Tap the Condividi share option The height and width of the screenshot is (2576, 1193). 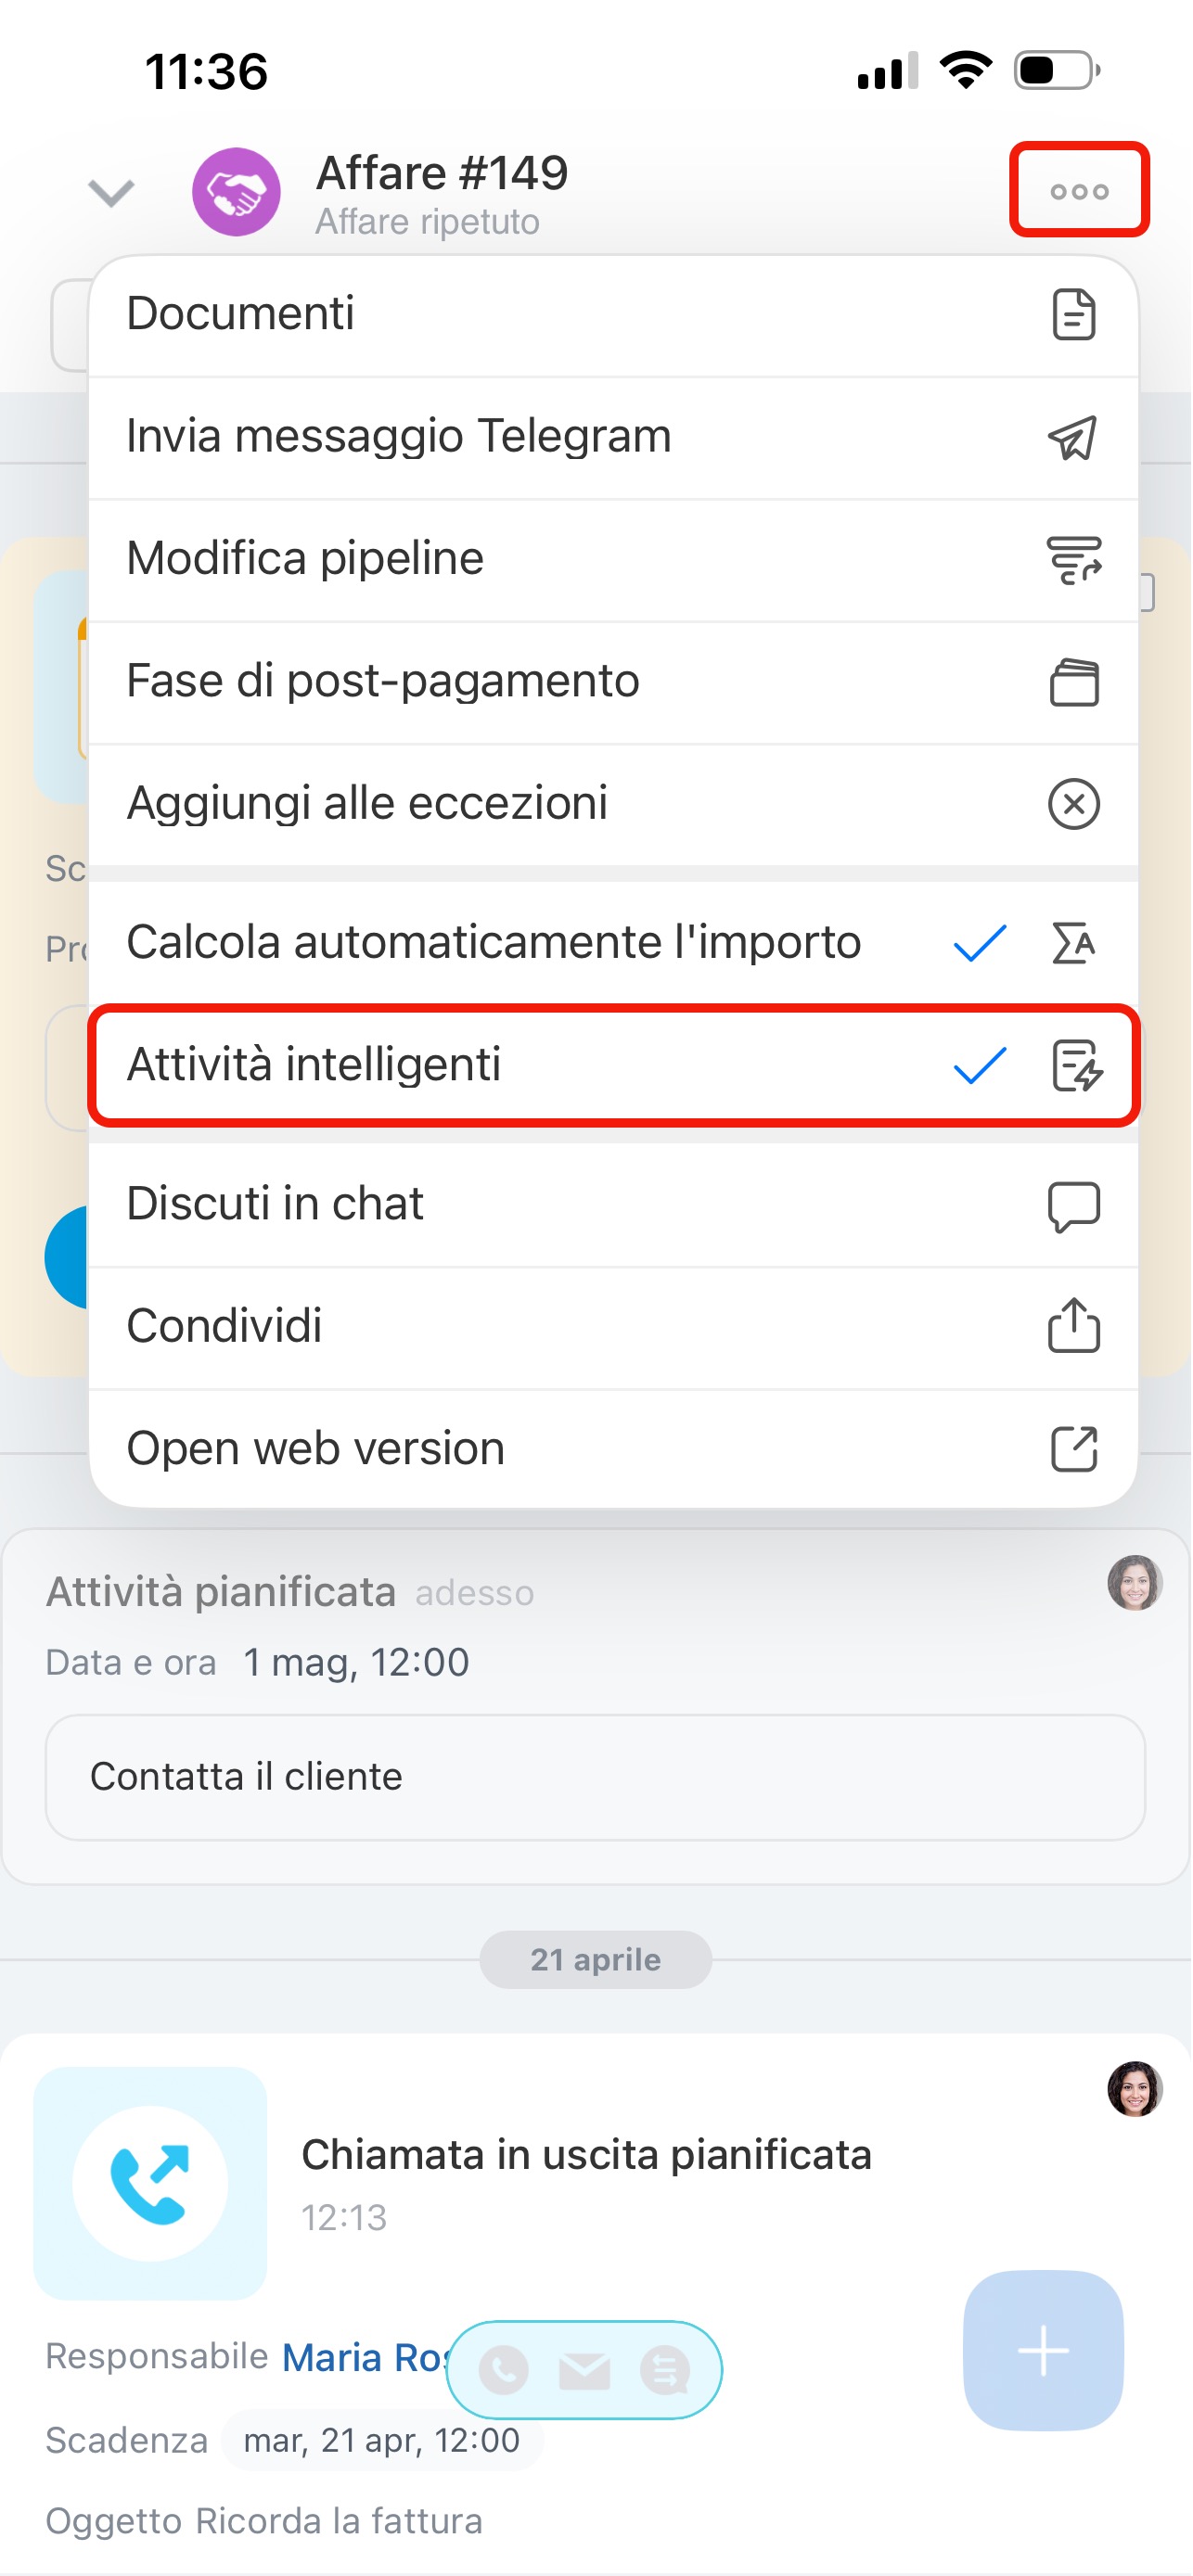[612, 1327]
